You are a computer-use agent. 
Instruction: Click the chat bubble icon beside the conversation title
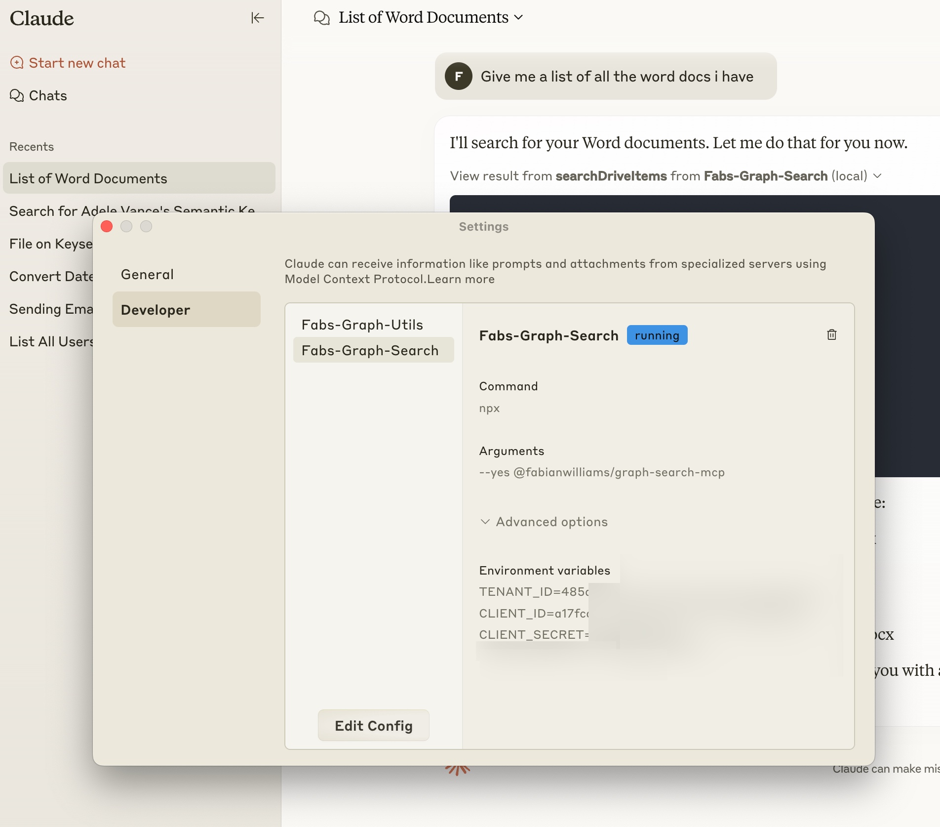point(321,17)
